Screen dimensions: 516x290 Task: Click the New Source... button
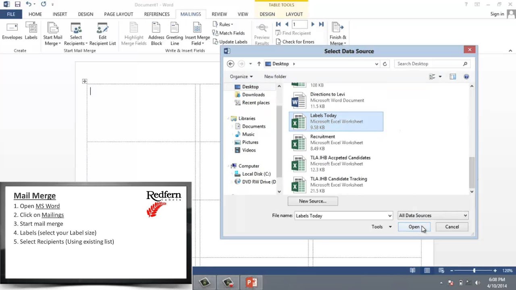313,201
